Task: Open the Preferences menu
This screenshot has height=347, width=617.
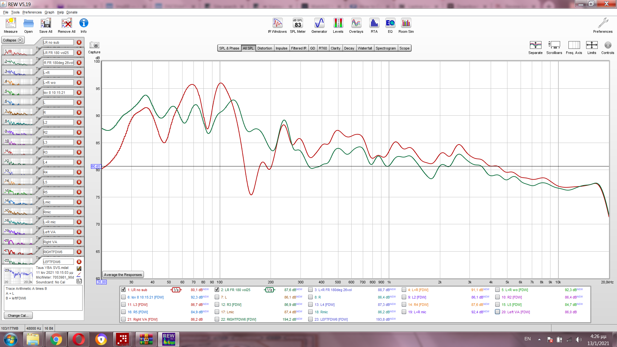Action: (x=32, y=12)
